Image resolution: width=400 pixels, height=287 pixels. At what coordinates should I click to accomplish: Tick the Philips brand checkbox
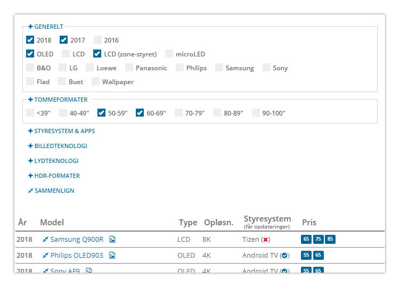click(179, 67)
